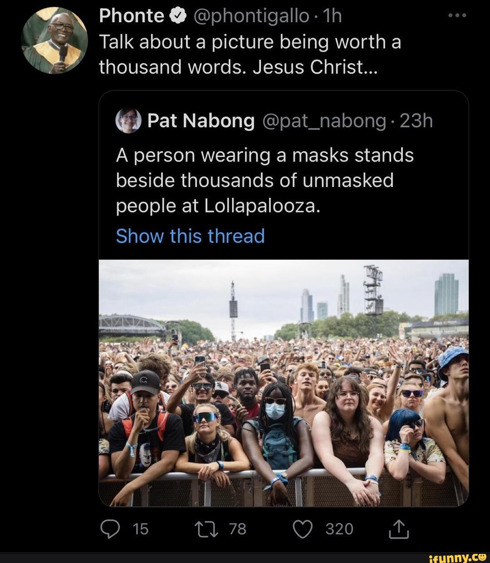The width and height of the screenshot is (490, 563).
Task: Click the 78 retweets count
Action: (237, 529)
